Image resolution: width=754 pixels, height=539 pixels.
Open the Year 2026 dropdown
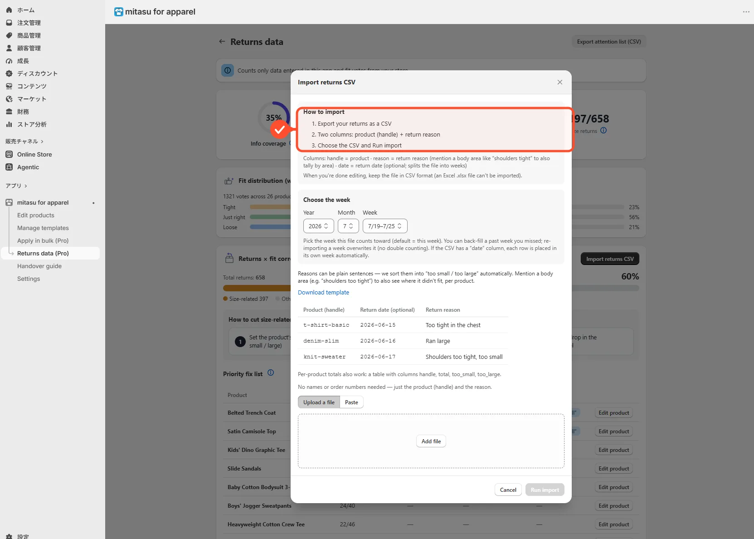[319, 226]
